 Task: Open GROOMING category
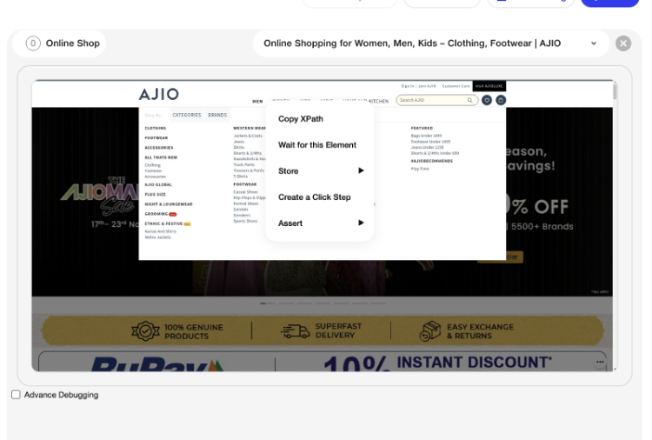point(156,214)
